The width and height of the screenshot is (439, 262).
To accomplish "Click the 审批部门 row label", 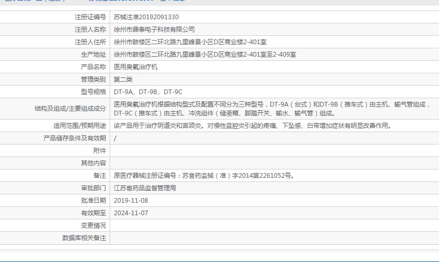I will pos(93,188).
